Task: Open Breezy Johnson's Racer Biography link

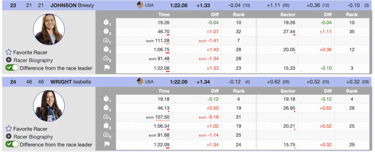Action: [x=33, y=60]
